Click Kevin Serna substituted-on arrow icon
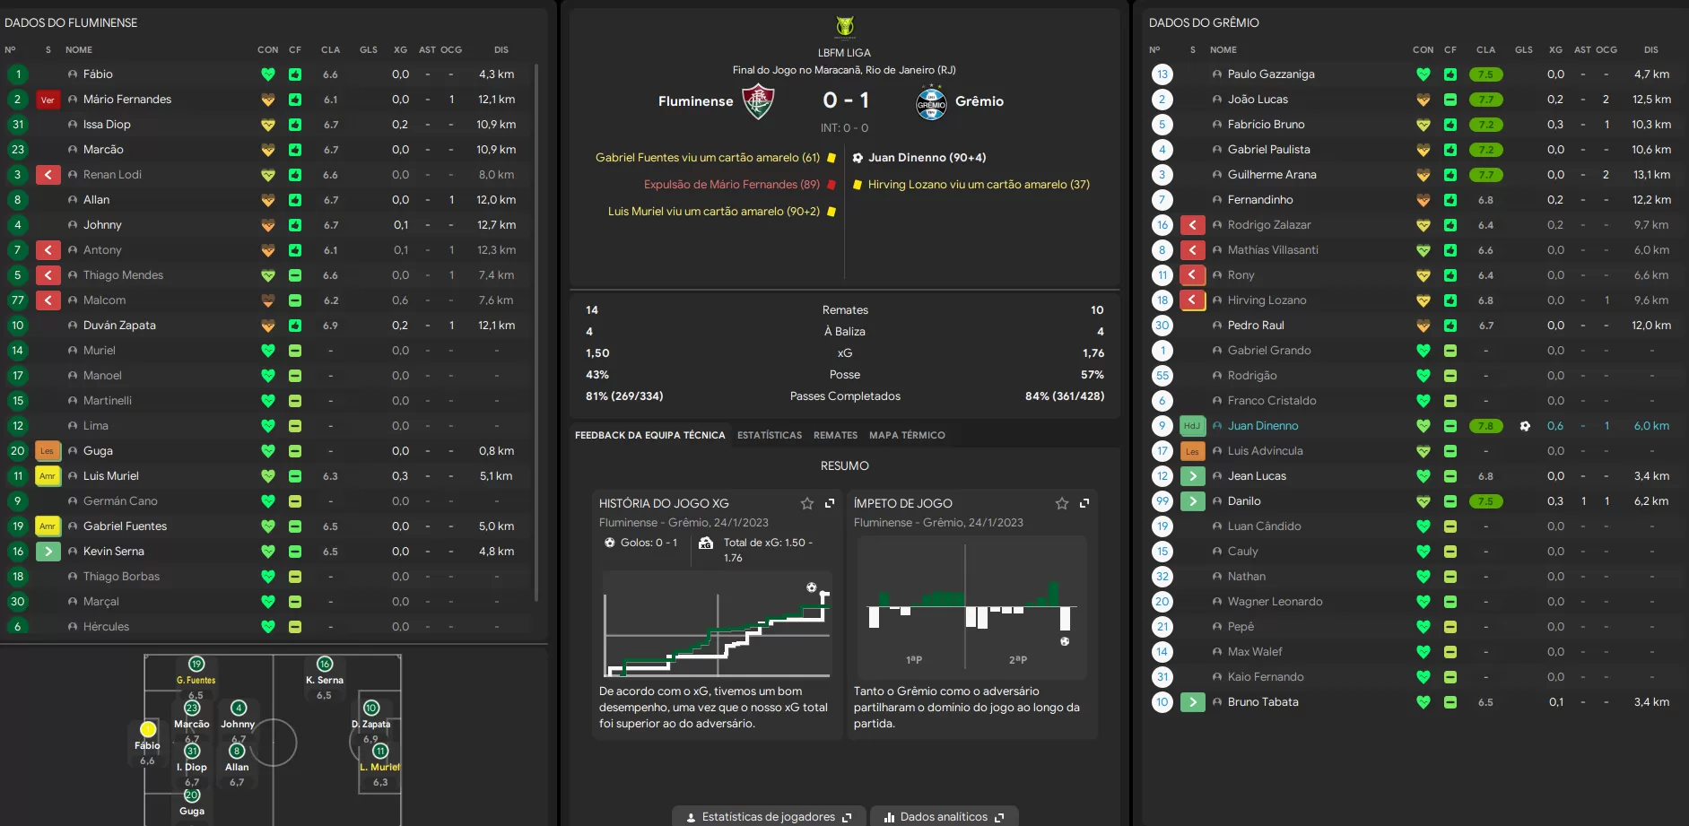Image resolution: width=1689 pixels, height=826 pixels. point(48,552)
